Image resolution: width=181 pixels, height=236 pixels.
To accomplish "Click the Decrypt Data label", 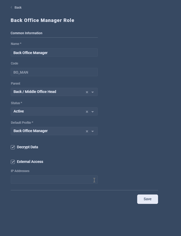I will [27, 147].
